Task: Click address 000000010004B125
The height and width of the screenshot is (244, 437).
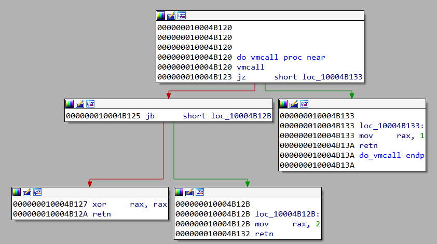Action: pyautogui.click(x=103, y=116)
